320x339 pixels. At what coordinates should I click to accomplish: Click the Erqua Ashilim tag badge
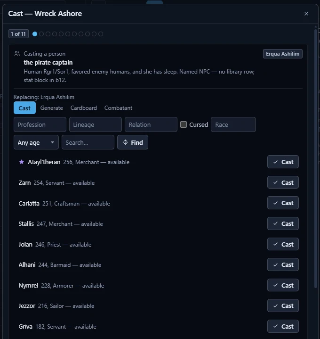[283, 54]
